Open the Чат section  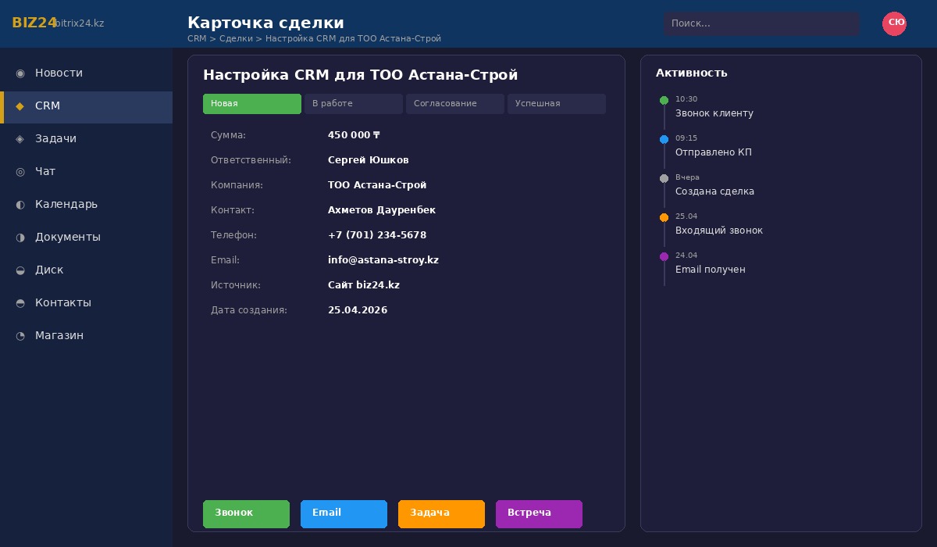pyautogui.click(x=45, y=171)
